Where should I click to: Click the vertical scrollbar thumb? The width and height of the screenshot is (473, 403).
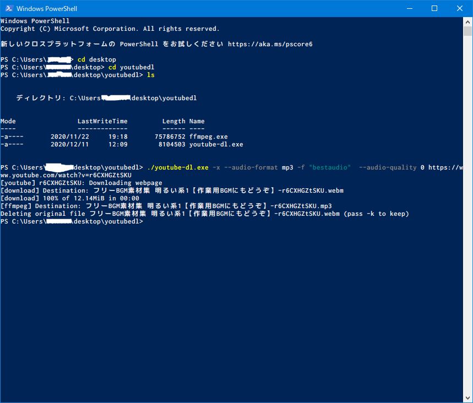(467, 31)
